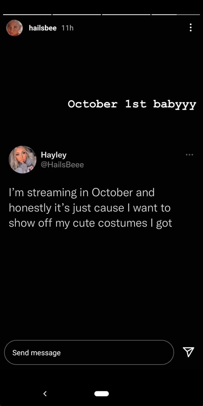203x406 pixels.
Task: Click the word 'babyyy' in the caption
Action: (x=174, y=104)
